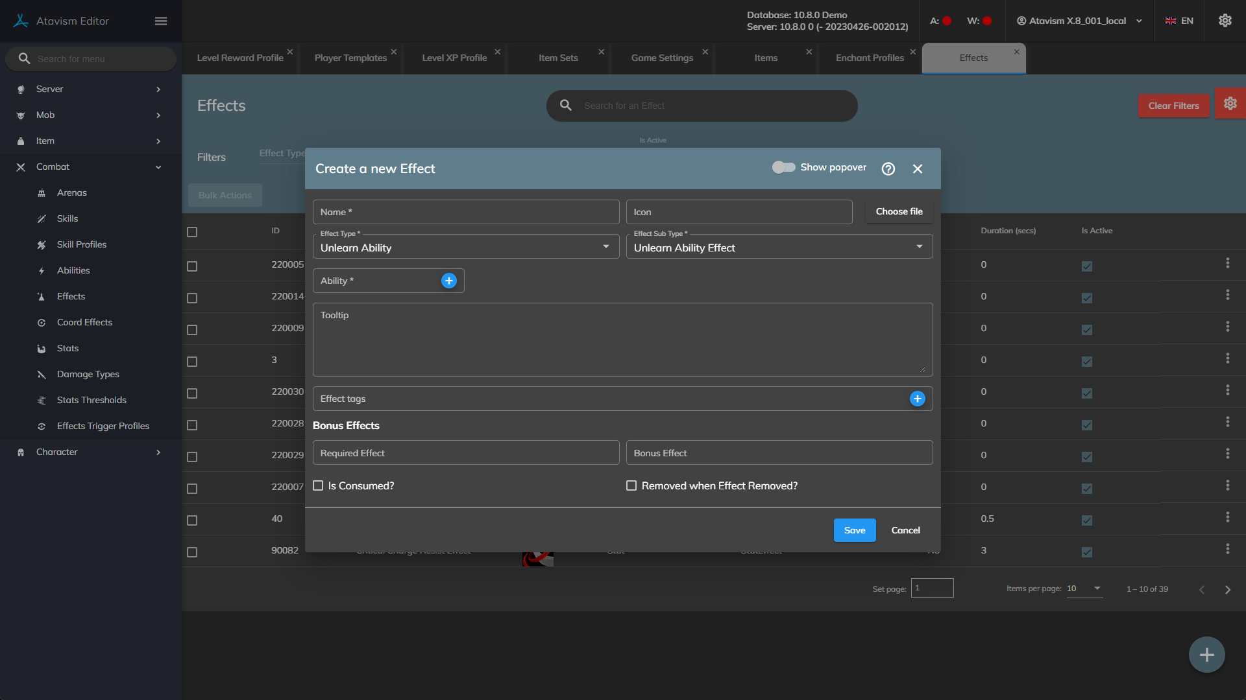Click the red table settings gear button
This screenshot has width=1246, height=700.
1230,104
